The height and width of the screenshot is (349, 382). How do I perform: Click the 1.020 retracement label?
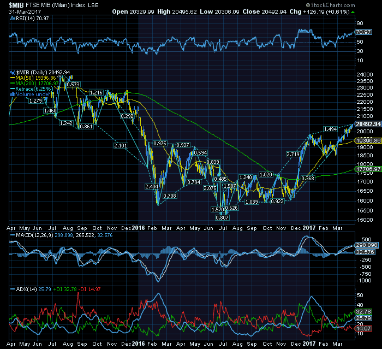point(266,175)
